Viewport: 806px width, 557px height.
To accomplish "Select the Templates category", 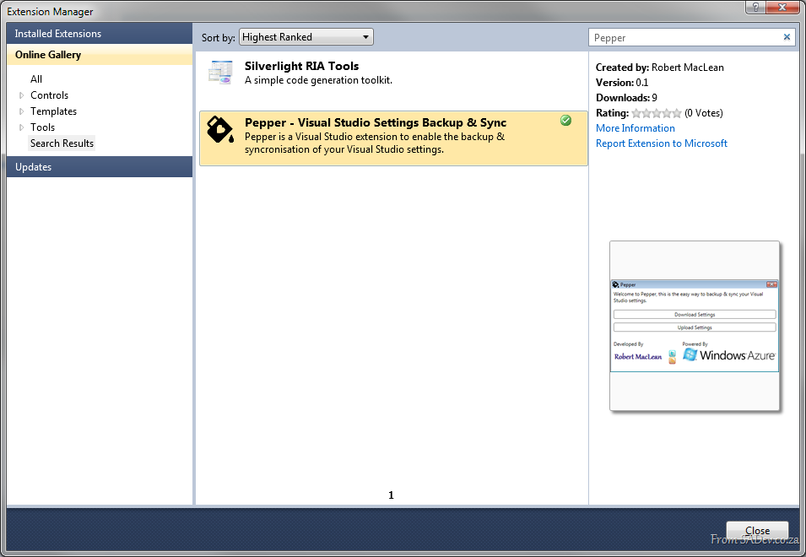I will (53, 111).
